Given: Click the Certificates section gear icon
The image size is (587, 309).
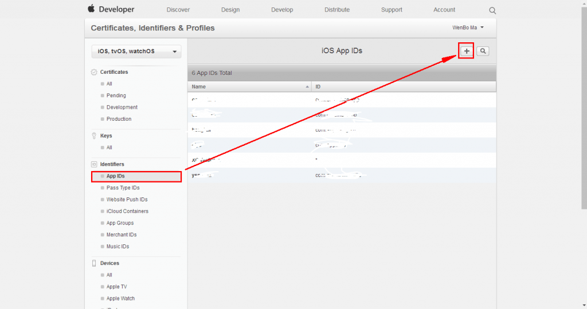Looking at the screenshot, I should click(x=94, y=72).
